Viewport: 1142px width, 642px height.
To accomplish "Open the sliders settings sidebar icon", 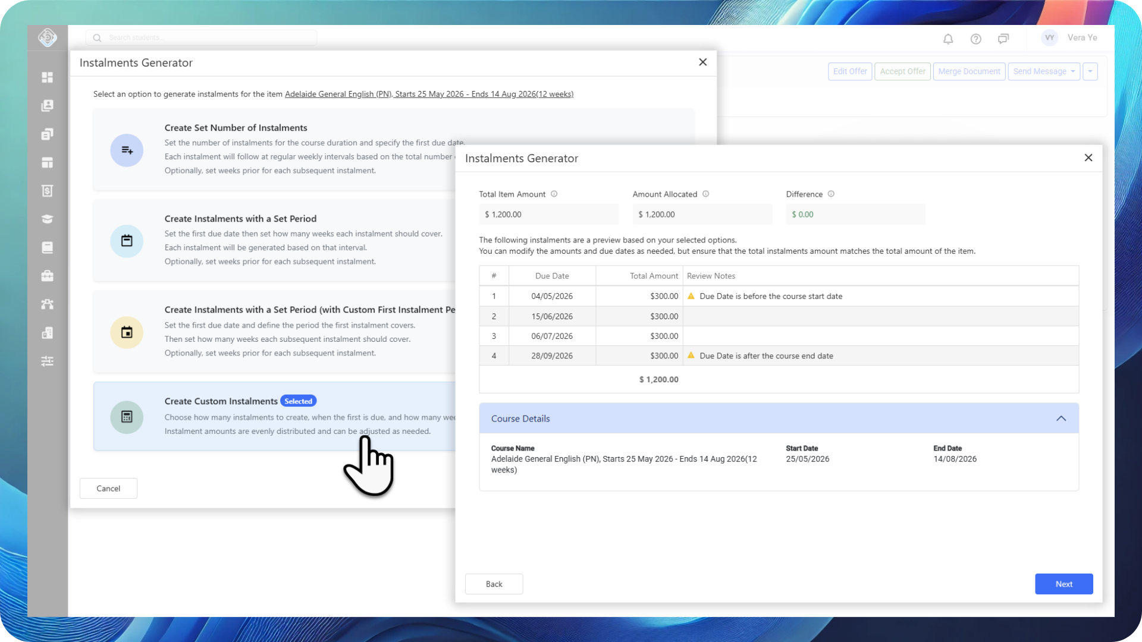I will tap(48, 361).
